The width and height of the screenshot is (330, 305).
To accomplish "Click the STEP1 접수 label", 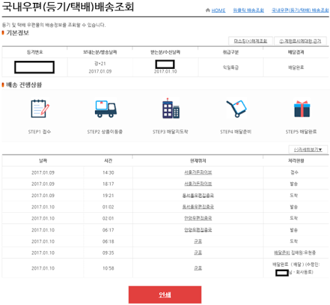I will tap(40, 132).
